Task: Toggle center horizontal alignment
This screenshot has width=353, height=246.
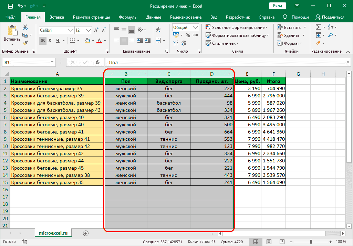Action: (x=124, y=41)
